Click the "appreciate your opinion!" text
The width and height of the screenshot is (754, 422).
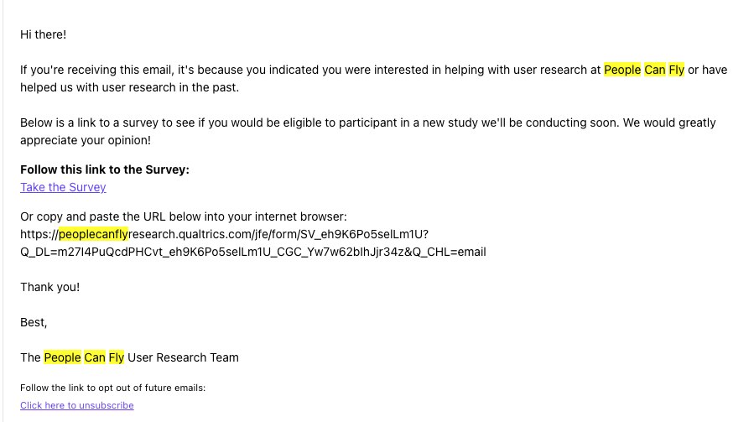click(x=85, y=140)
